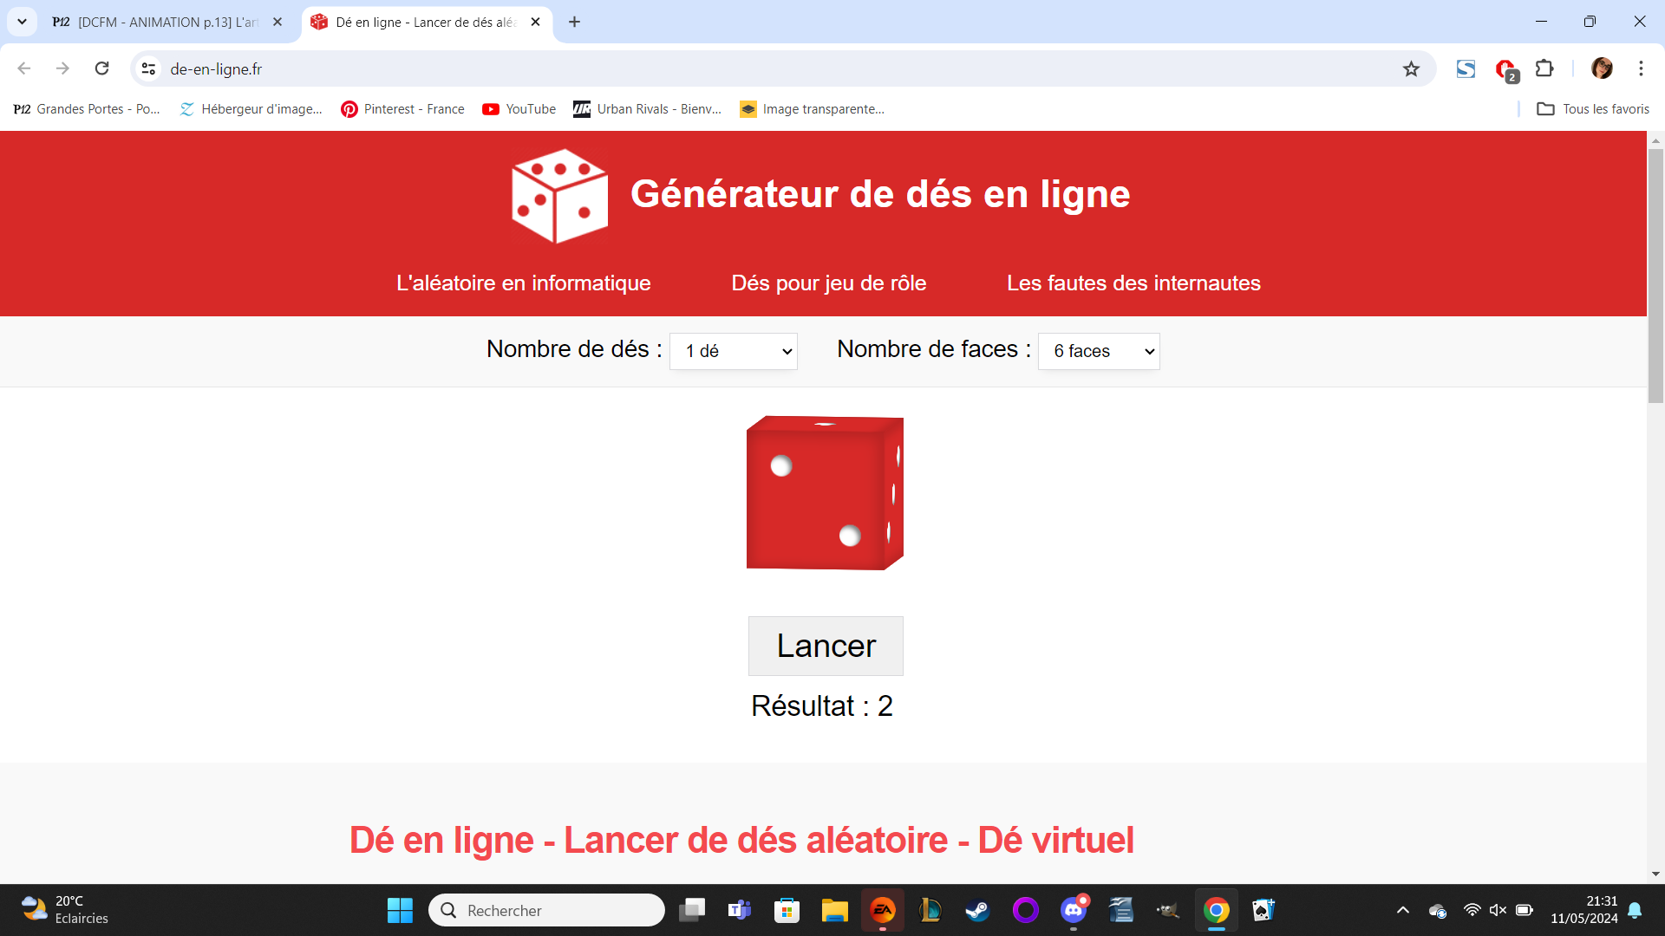Screen dimensions: 1665x936
Task: Click the page vertical scrollbar thumb
Action: (x=1655, y=276)
